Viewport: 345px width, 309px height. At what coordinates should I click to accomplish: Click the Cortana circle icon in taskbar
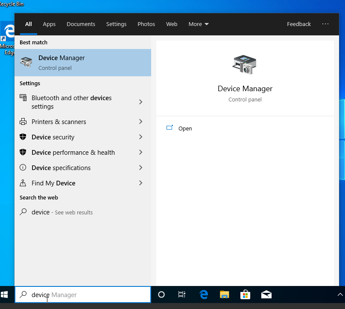click(161, 295)
